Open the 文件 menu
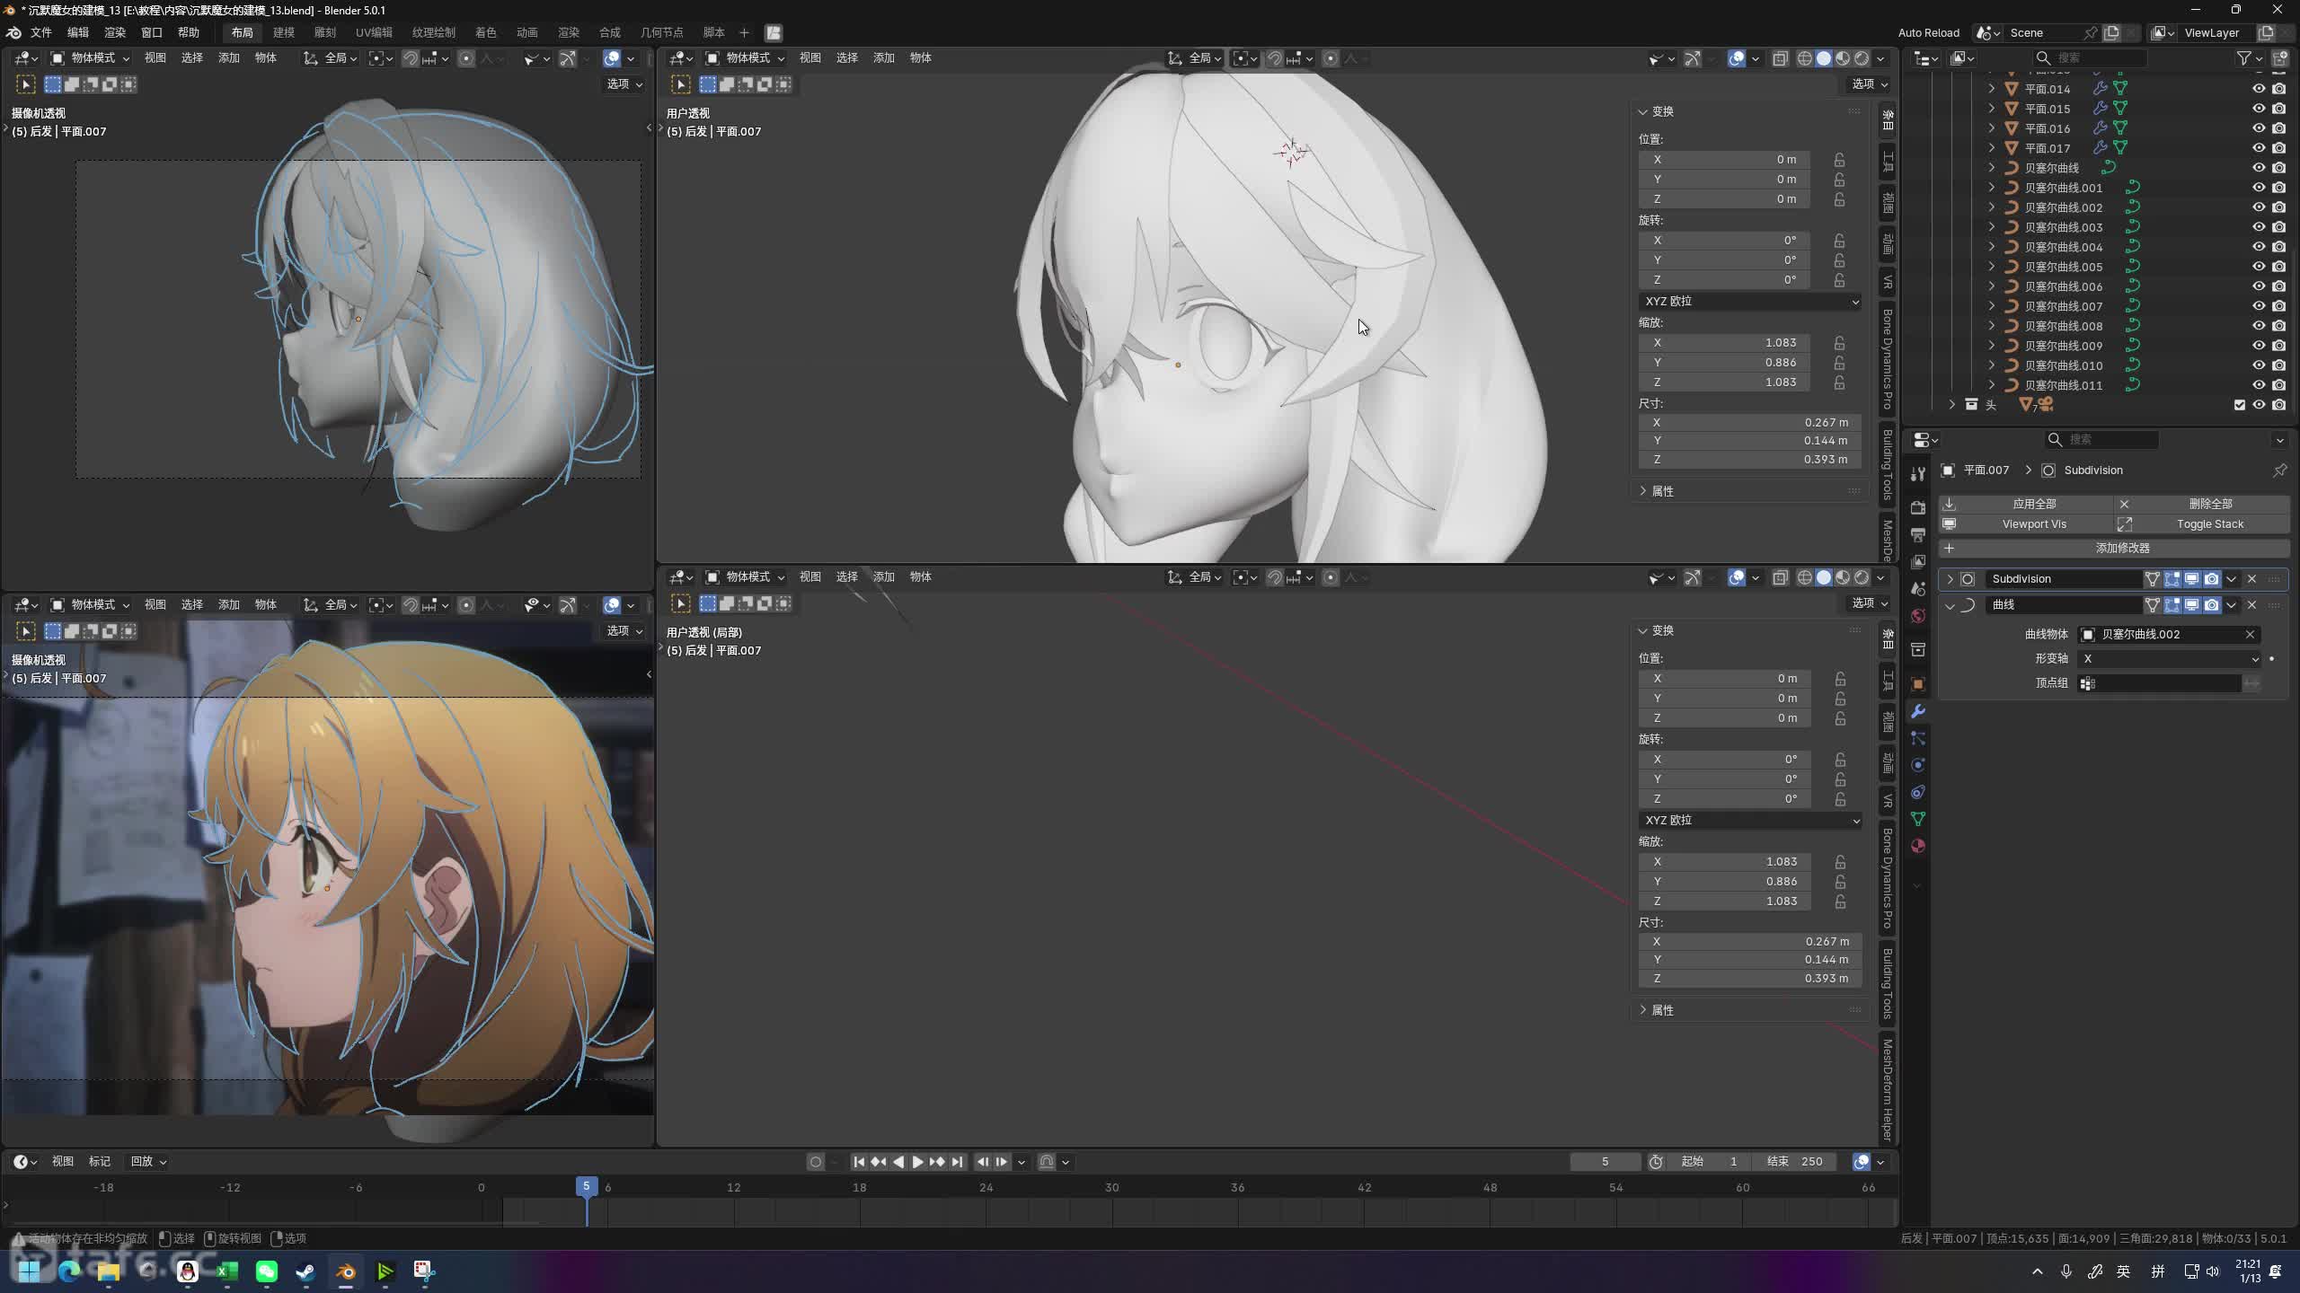2300x1293 pixels. pos(41,32)
